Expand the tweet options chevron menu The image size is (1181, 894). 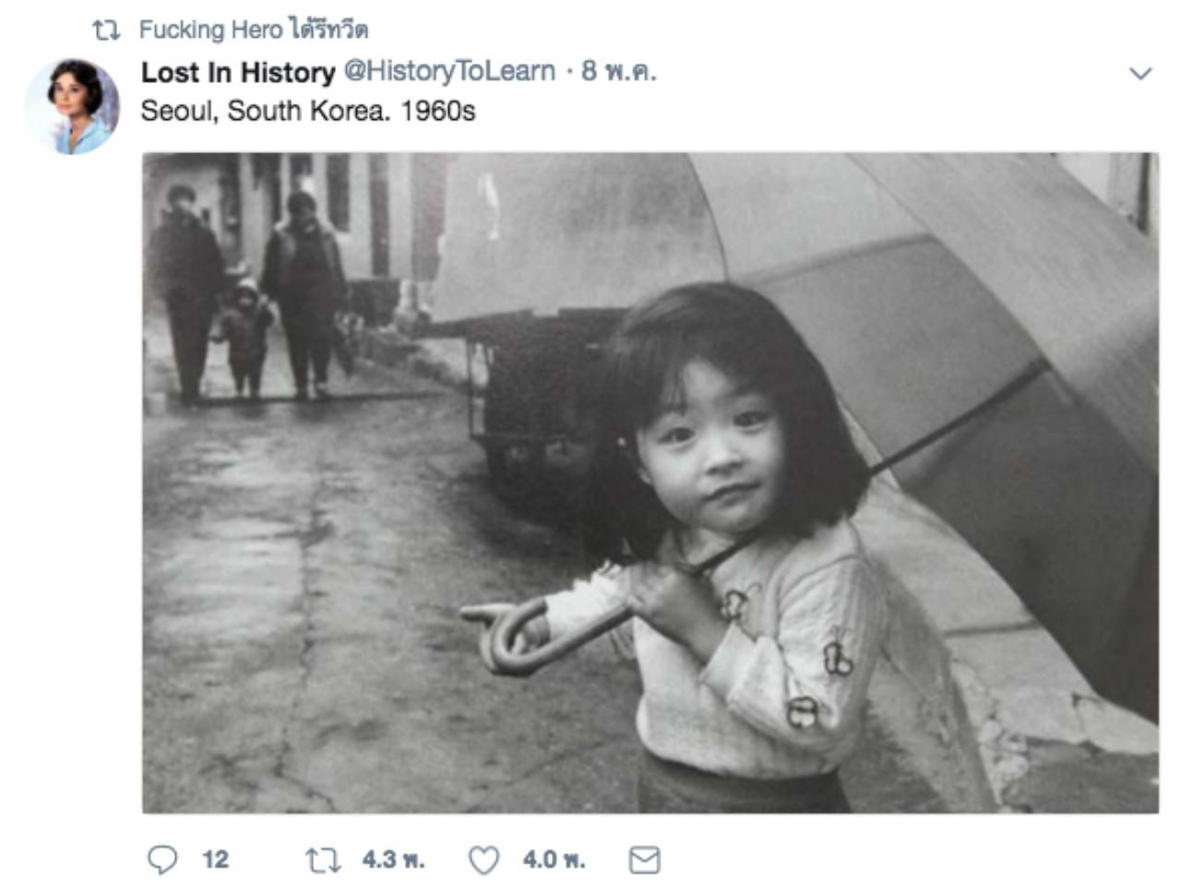(1140, 74)
